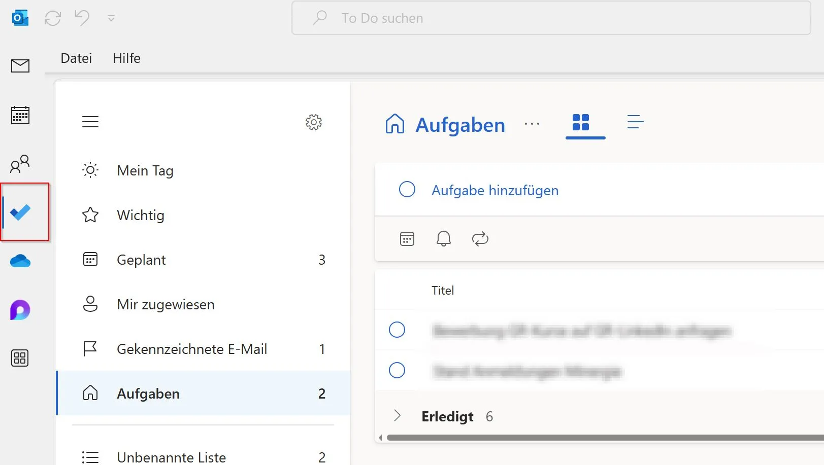Image resolution: width=824 pixels, height=465 pixels.
Task: Sync To Do with the refresh icon
Action: (x=52, y=18)
